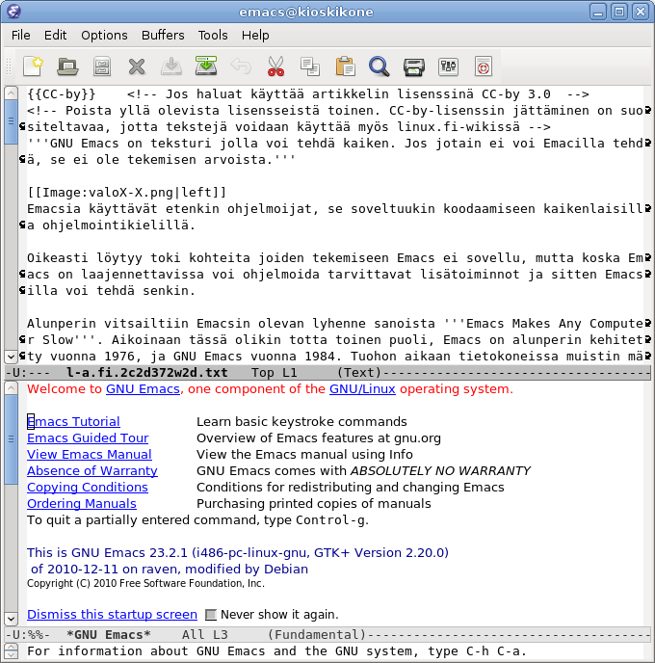Open the Emacs Guided Tour link
The width and height of the screenshot is (655, 663).
pos(88,438)
